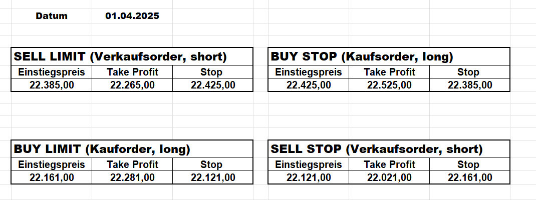This screenshot has height=200, width=536.
Task: Select the SELL STOP table header
Action: pos(376,149)
